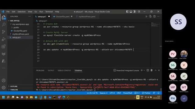The image size is (195, 109).
Task: Open Windows taskbar search
Action: [8, 97]
